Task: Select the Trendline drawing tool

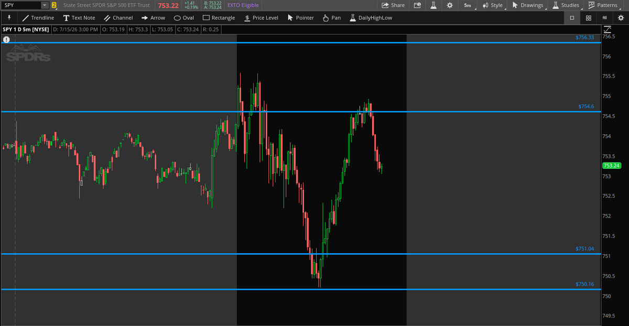Action: 38,18
